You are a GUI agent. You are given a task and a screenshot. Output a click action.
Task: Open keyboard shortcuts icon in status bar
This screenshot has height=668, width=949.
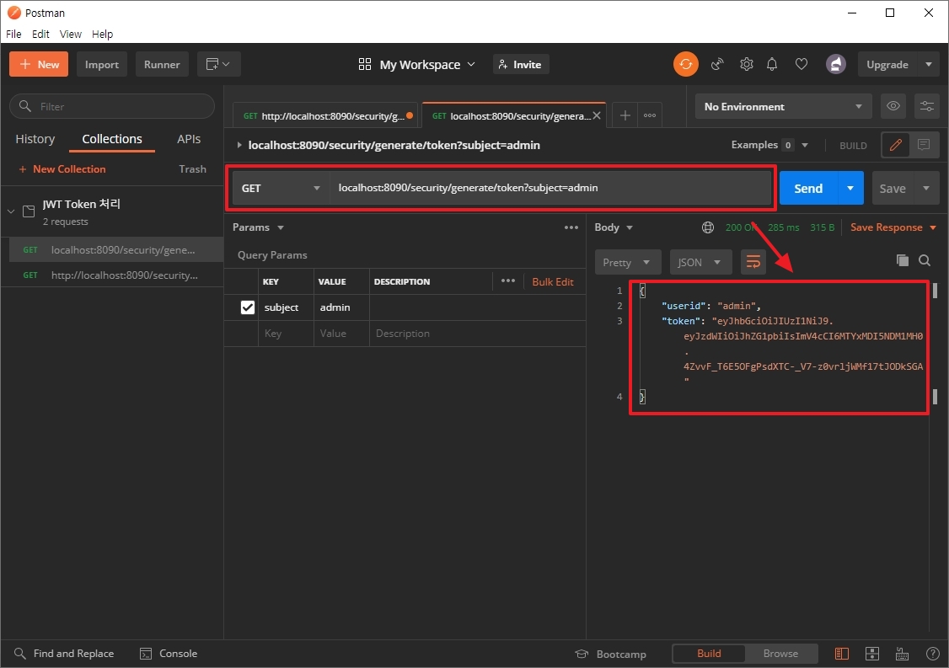coord(902,654)
